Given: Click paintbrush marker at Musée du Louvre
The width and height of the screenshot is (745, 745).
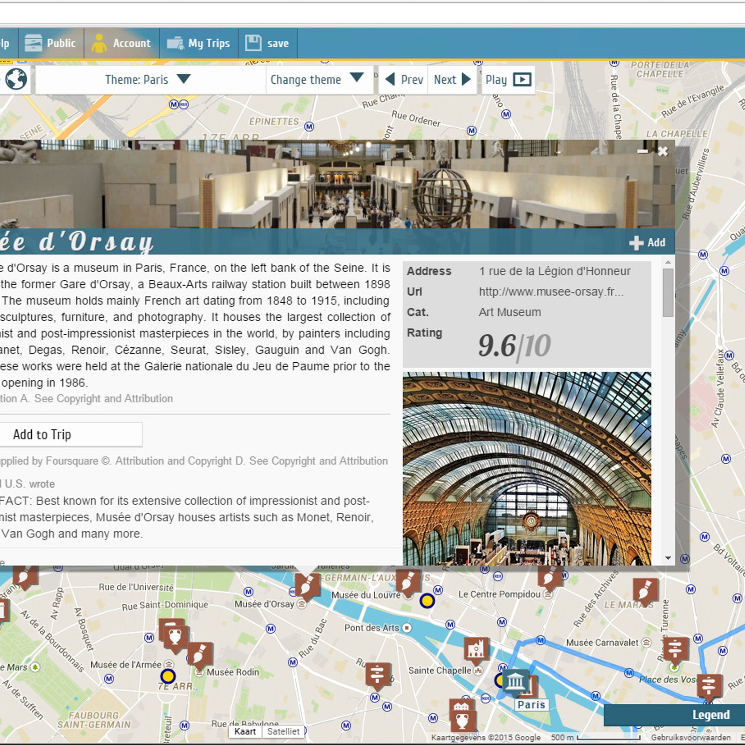Looking at the screenshot, I should [x=408, y=582].
